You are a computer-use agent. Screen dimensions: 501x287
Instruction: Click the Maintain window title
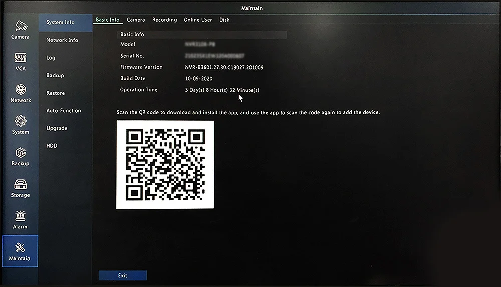[252, 8]
